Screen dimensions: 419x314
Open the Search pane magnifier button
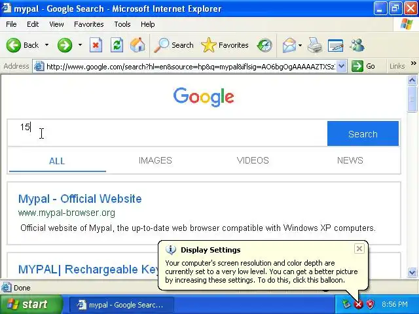click(173, 45)
